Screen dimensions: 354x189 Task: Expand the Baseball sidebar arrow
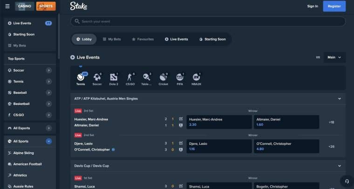click(x=49, y=93)
